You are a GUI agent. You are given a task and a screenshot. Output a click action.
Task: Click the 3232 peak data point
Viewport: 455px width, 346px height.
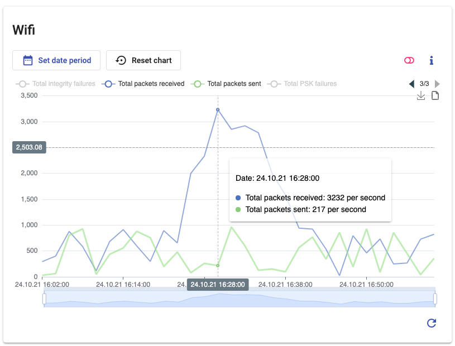(218, 110)
